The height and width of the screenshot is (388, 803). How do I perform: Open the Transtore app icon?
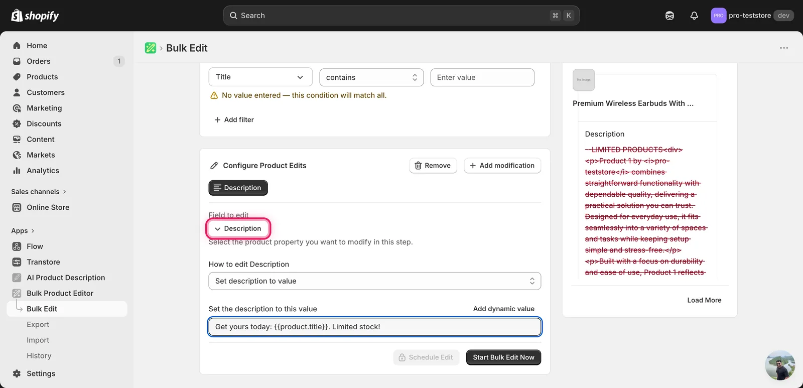[x=17, y=262]
